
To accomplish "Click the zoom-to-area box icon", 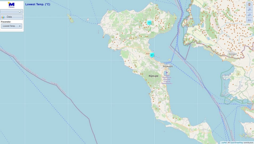I will [249, 20].
